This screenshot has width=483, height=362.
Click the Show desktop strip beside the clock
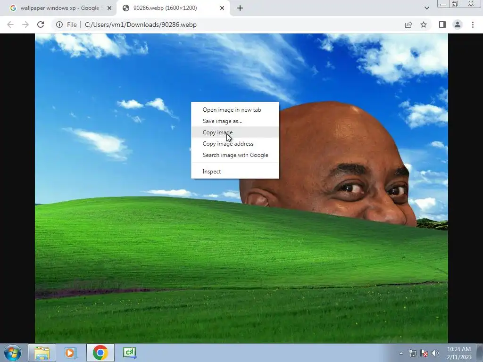[480, 353]
